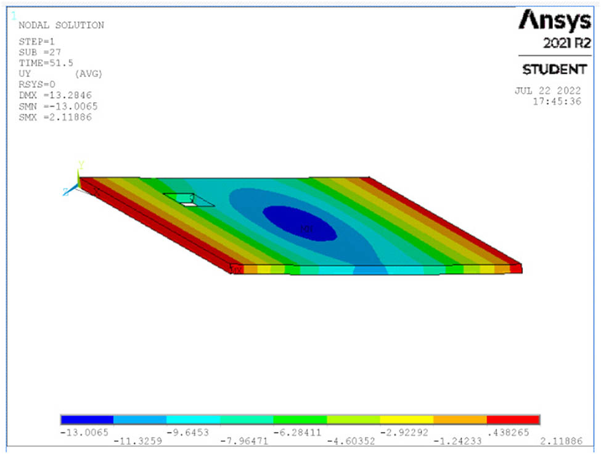Screen dimensions: 601x454
Task: Pick the dark blue legend color band
Action: click(x=87, y=420)
